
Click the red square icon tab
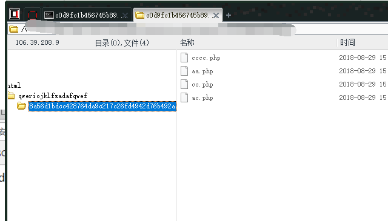click(32, 15)
